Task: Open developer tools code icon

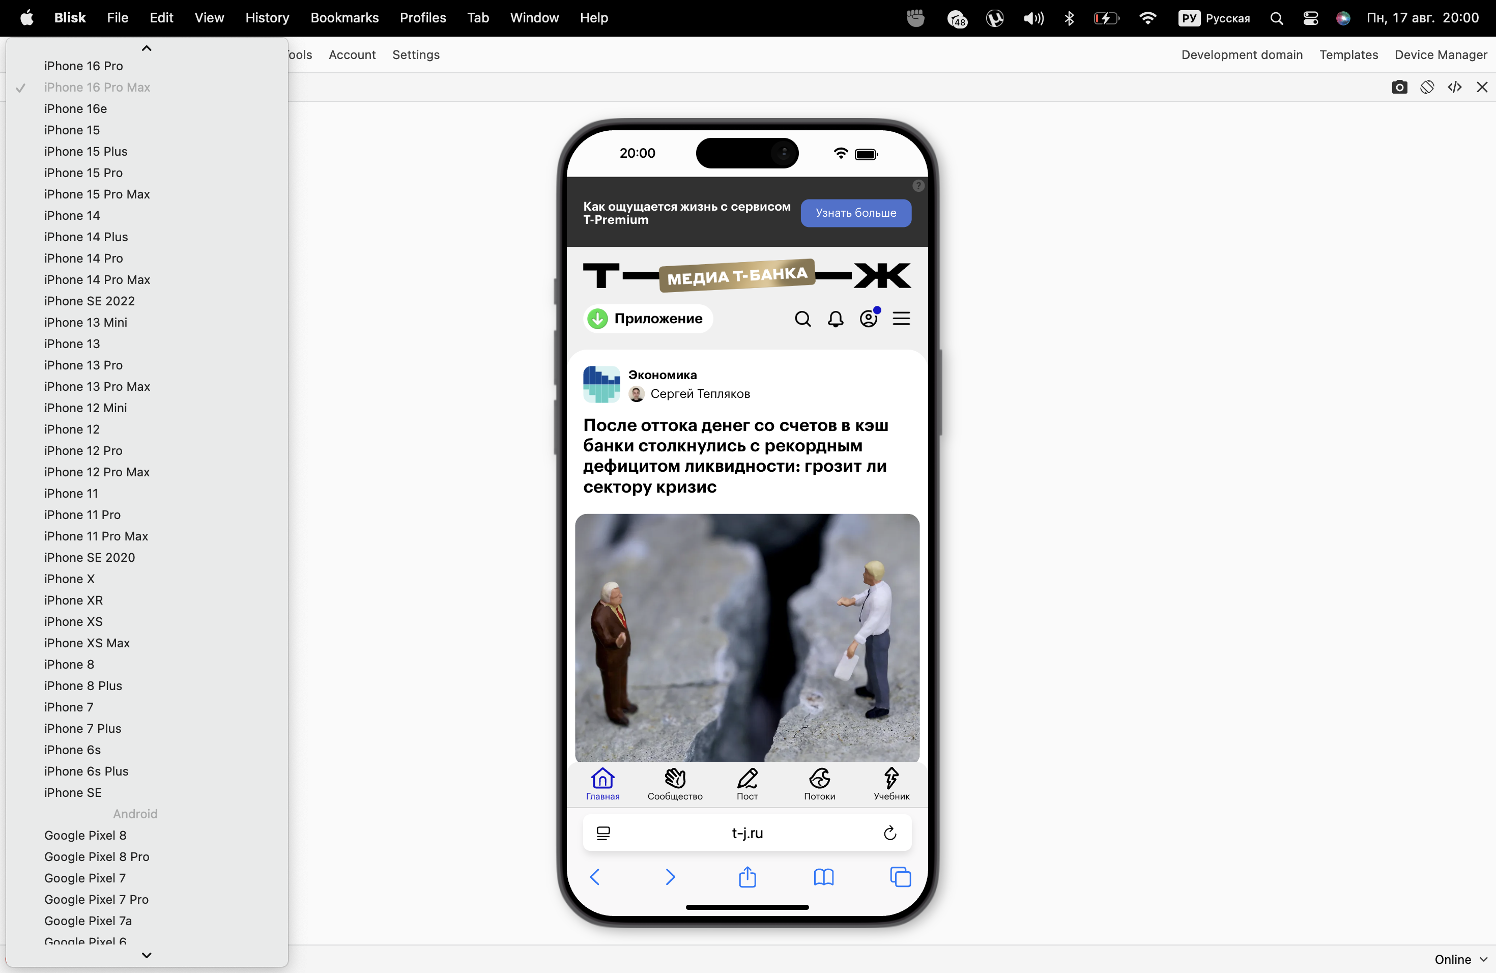Action: [1454, 88]
